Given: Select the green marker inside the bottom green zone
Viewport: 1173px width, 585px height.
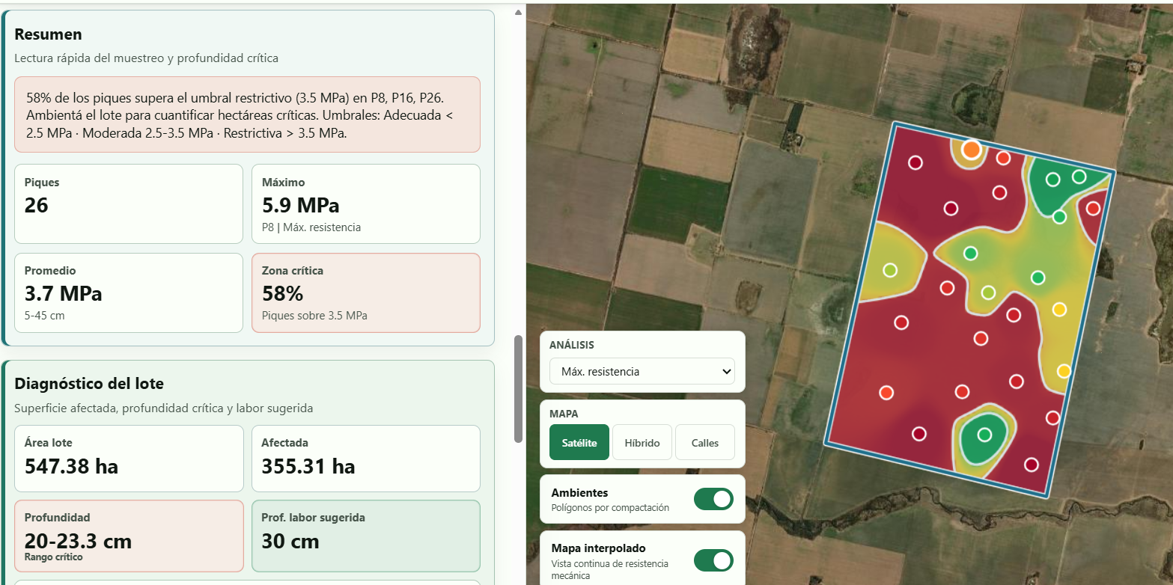Looking at the screenshot, I should [x=984, y=435].
